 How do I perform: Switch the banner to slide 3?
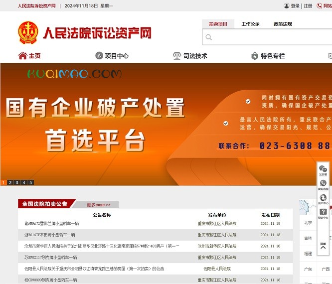point(17,182)
